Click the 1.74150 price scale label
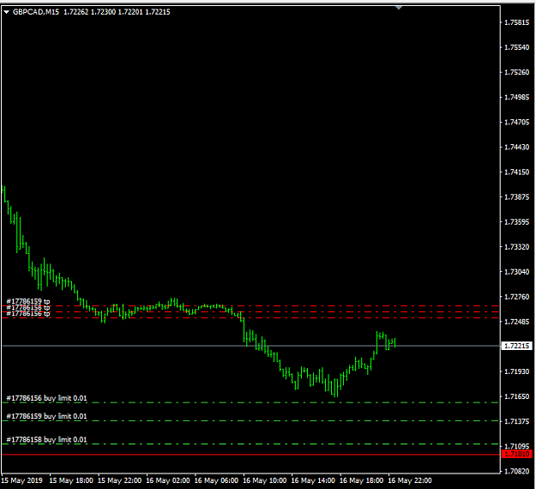The image size is (536, 489). 517,172
